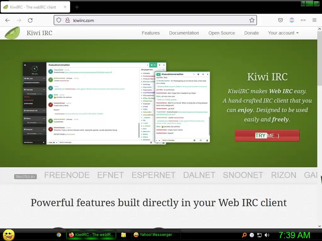Click the page scrollbar down arrow
322x241 pixels.
pos(319,226)
